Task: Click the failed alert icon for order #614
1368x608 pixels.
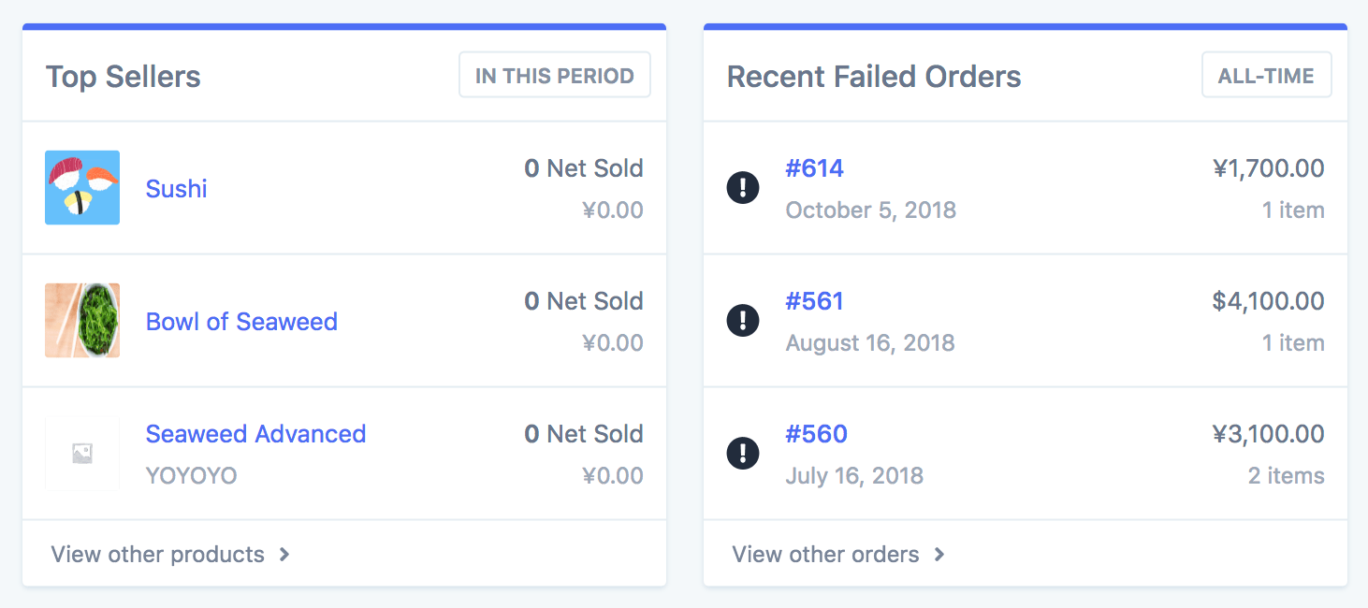Action: pyautogui.click(x=743, y=188)
